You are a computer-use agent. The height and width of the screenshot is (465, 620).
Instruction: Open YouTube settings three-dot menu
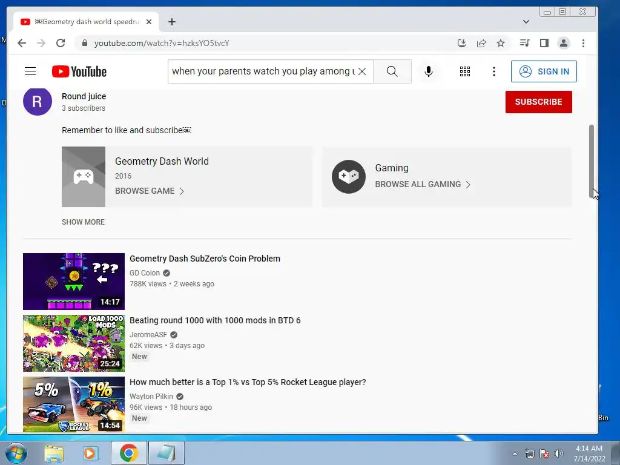tap(494, 71)
